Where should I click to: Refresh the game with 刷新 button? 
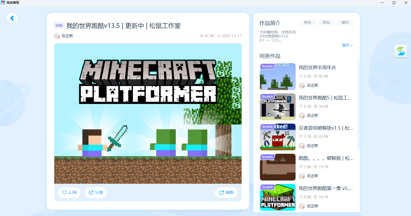(226, 193)
